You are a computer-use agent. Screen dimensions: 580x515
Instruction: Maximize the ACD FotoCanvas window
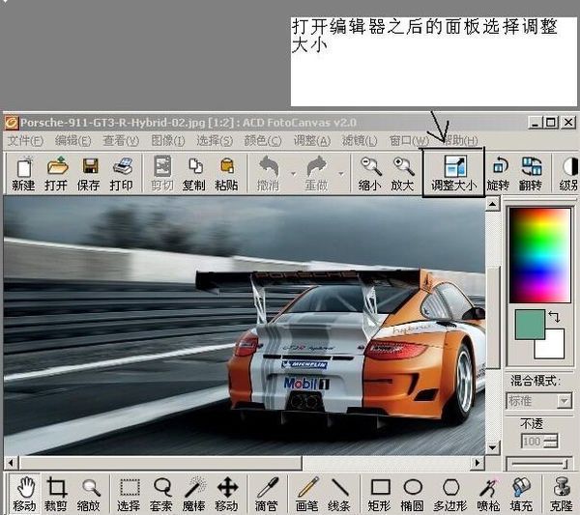[551, 122]
